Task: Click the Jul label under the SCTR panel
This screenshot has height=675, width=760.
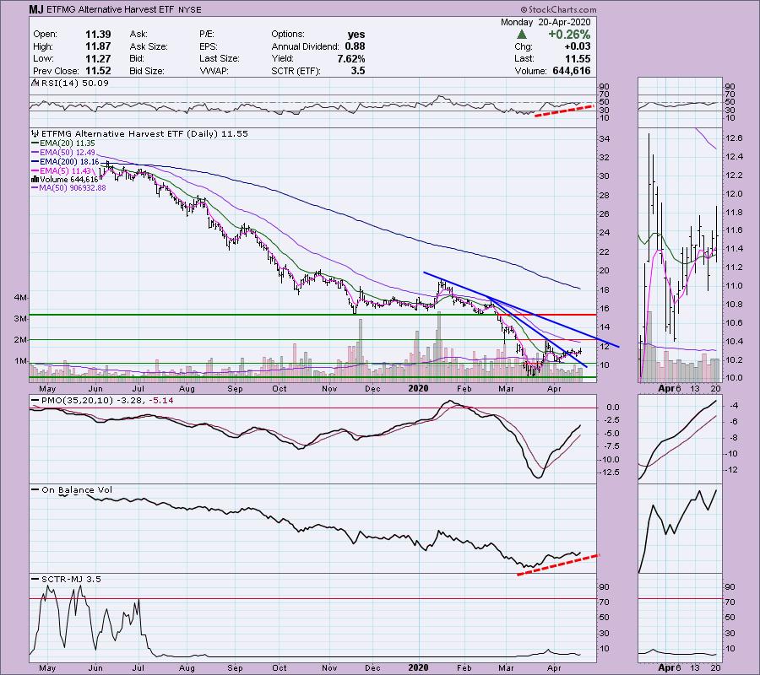Action: coord(138,667)
